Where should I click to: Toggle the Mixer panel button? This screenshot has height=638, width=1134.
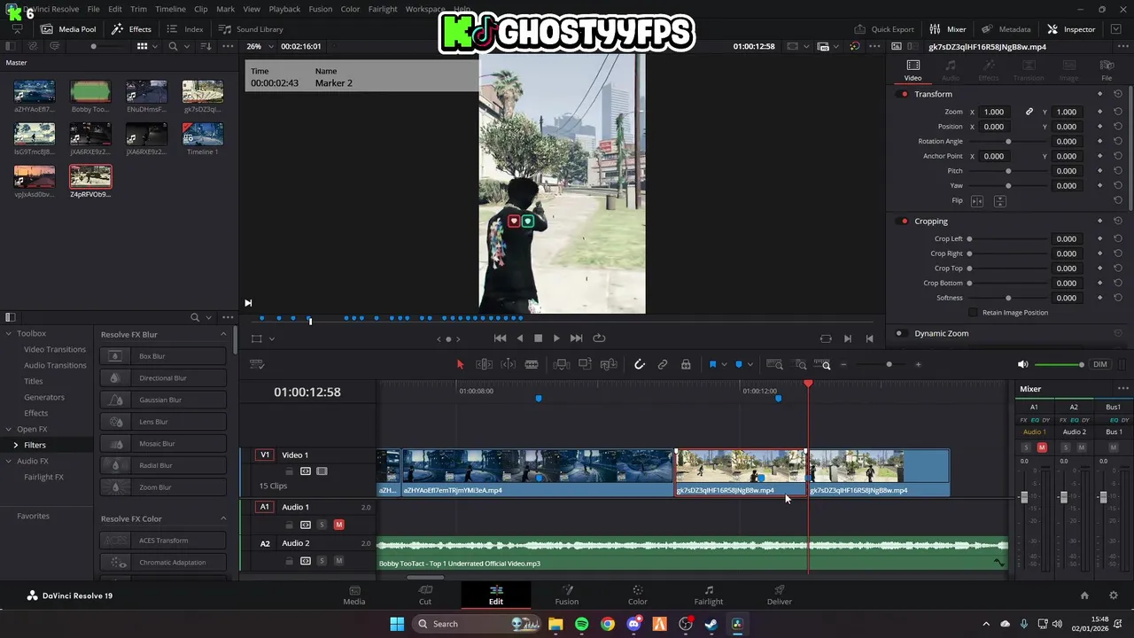[948, 29]
